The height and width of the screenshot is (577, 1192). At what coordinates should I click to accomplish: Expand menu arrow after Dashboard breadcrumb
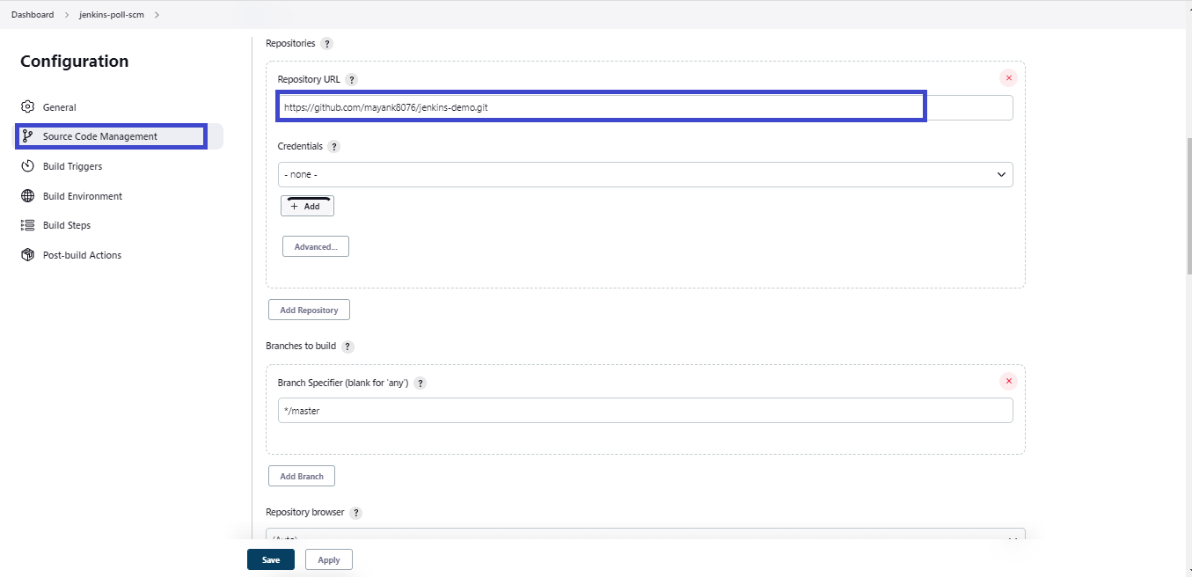point(67,15)
